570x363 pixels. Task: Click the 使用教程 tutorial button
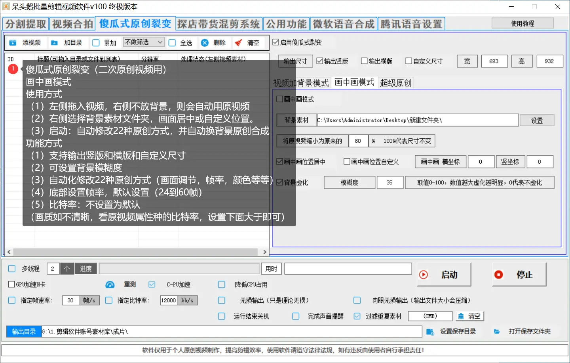523,23
